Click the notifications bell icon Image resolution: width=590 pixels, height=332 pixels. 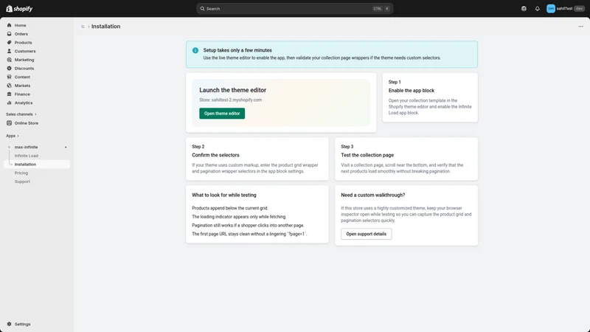pyautogui.click(x=538, y=9)
